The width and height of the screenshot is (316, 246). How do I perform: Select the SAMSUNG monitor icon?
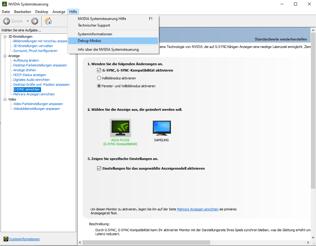pyautogui.click(x=162, y=127)
